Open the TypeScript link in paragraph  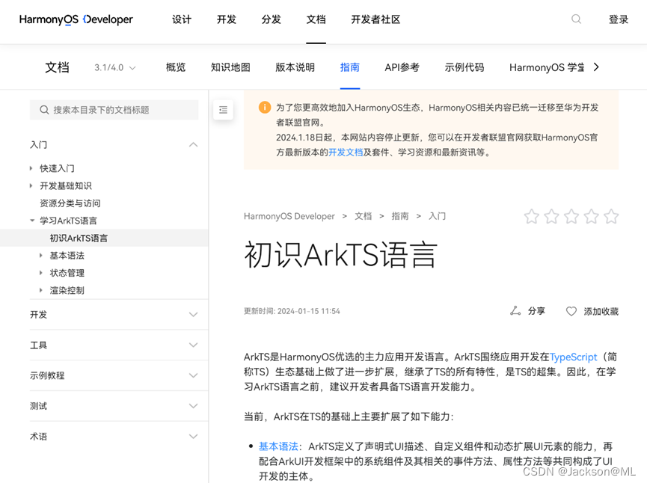click(573, 357)
